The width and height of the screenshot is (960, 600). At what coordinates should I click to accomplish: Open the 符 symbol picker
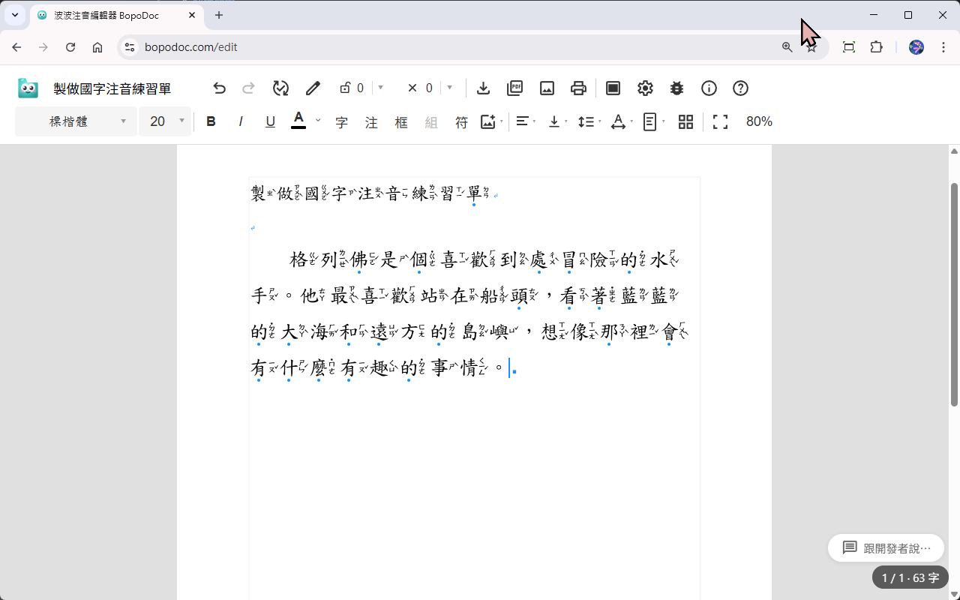pyautogui.click(x=461, y=121)
